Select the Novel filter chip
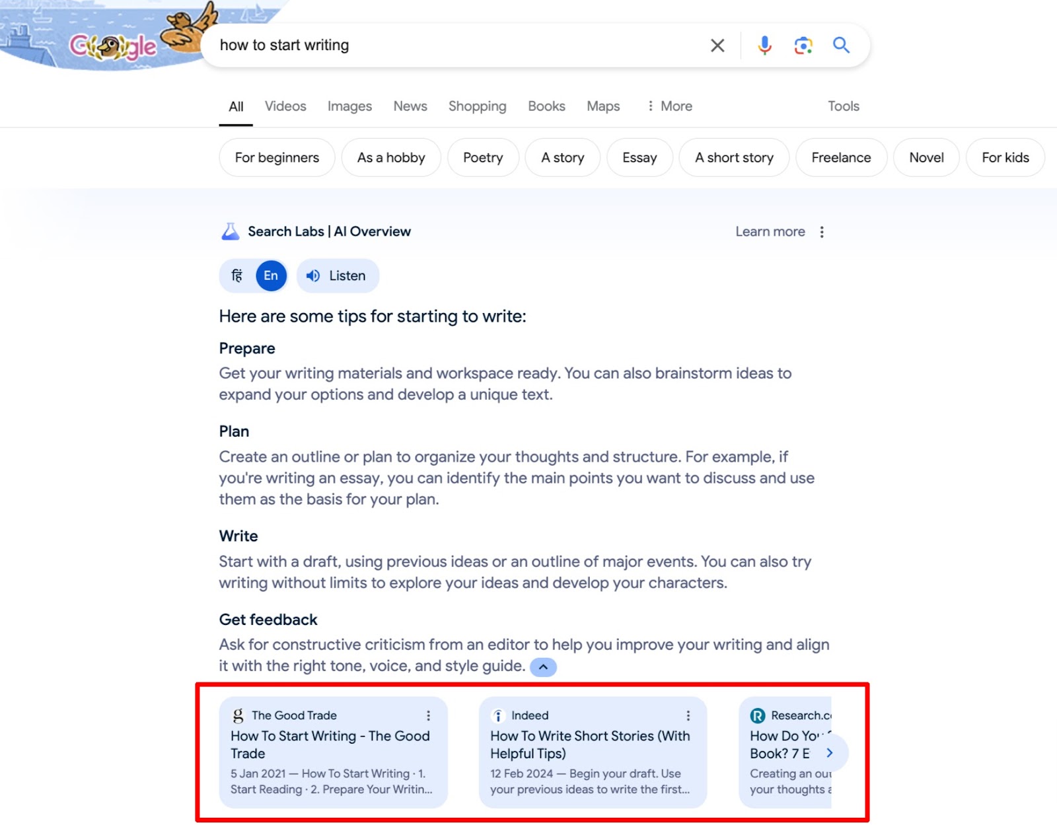The height and width of the screenshot is (831, 1057). 926,158
